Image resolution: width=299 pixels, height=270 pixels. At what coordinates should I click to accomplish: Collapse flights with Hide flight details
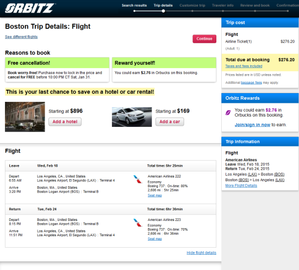[201, 253]
